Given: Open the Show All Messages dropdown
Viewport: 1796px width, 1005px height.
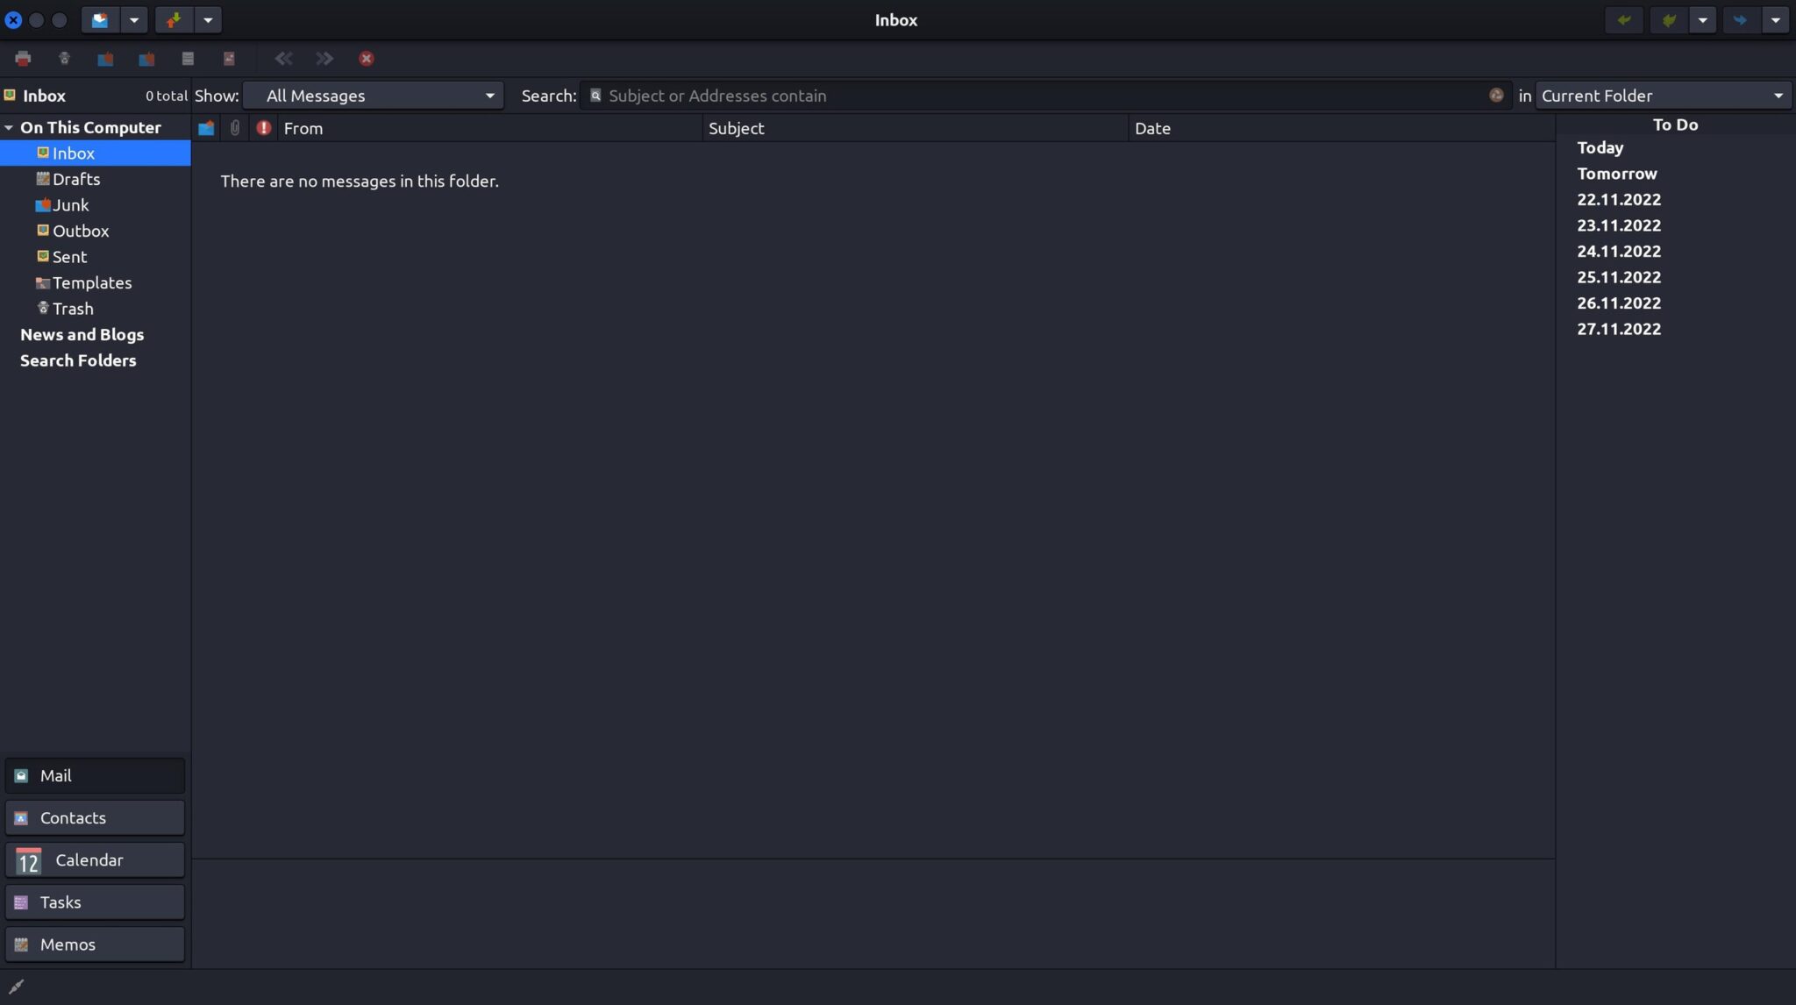Looking at the screenshot, I should (x=374, y=95).
